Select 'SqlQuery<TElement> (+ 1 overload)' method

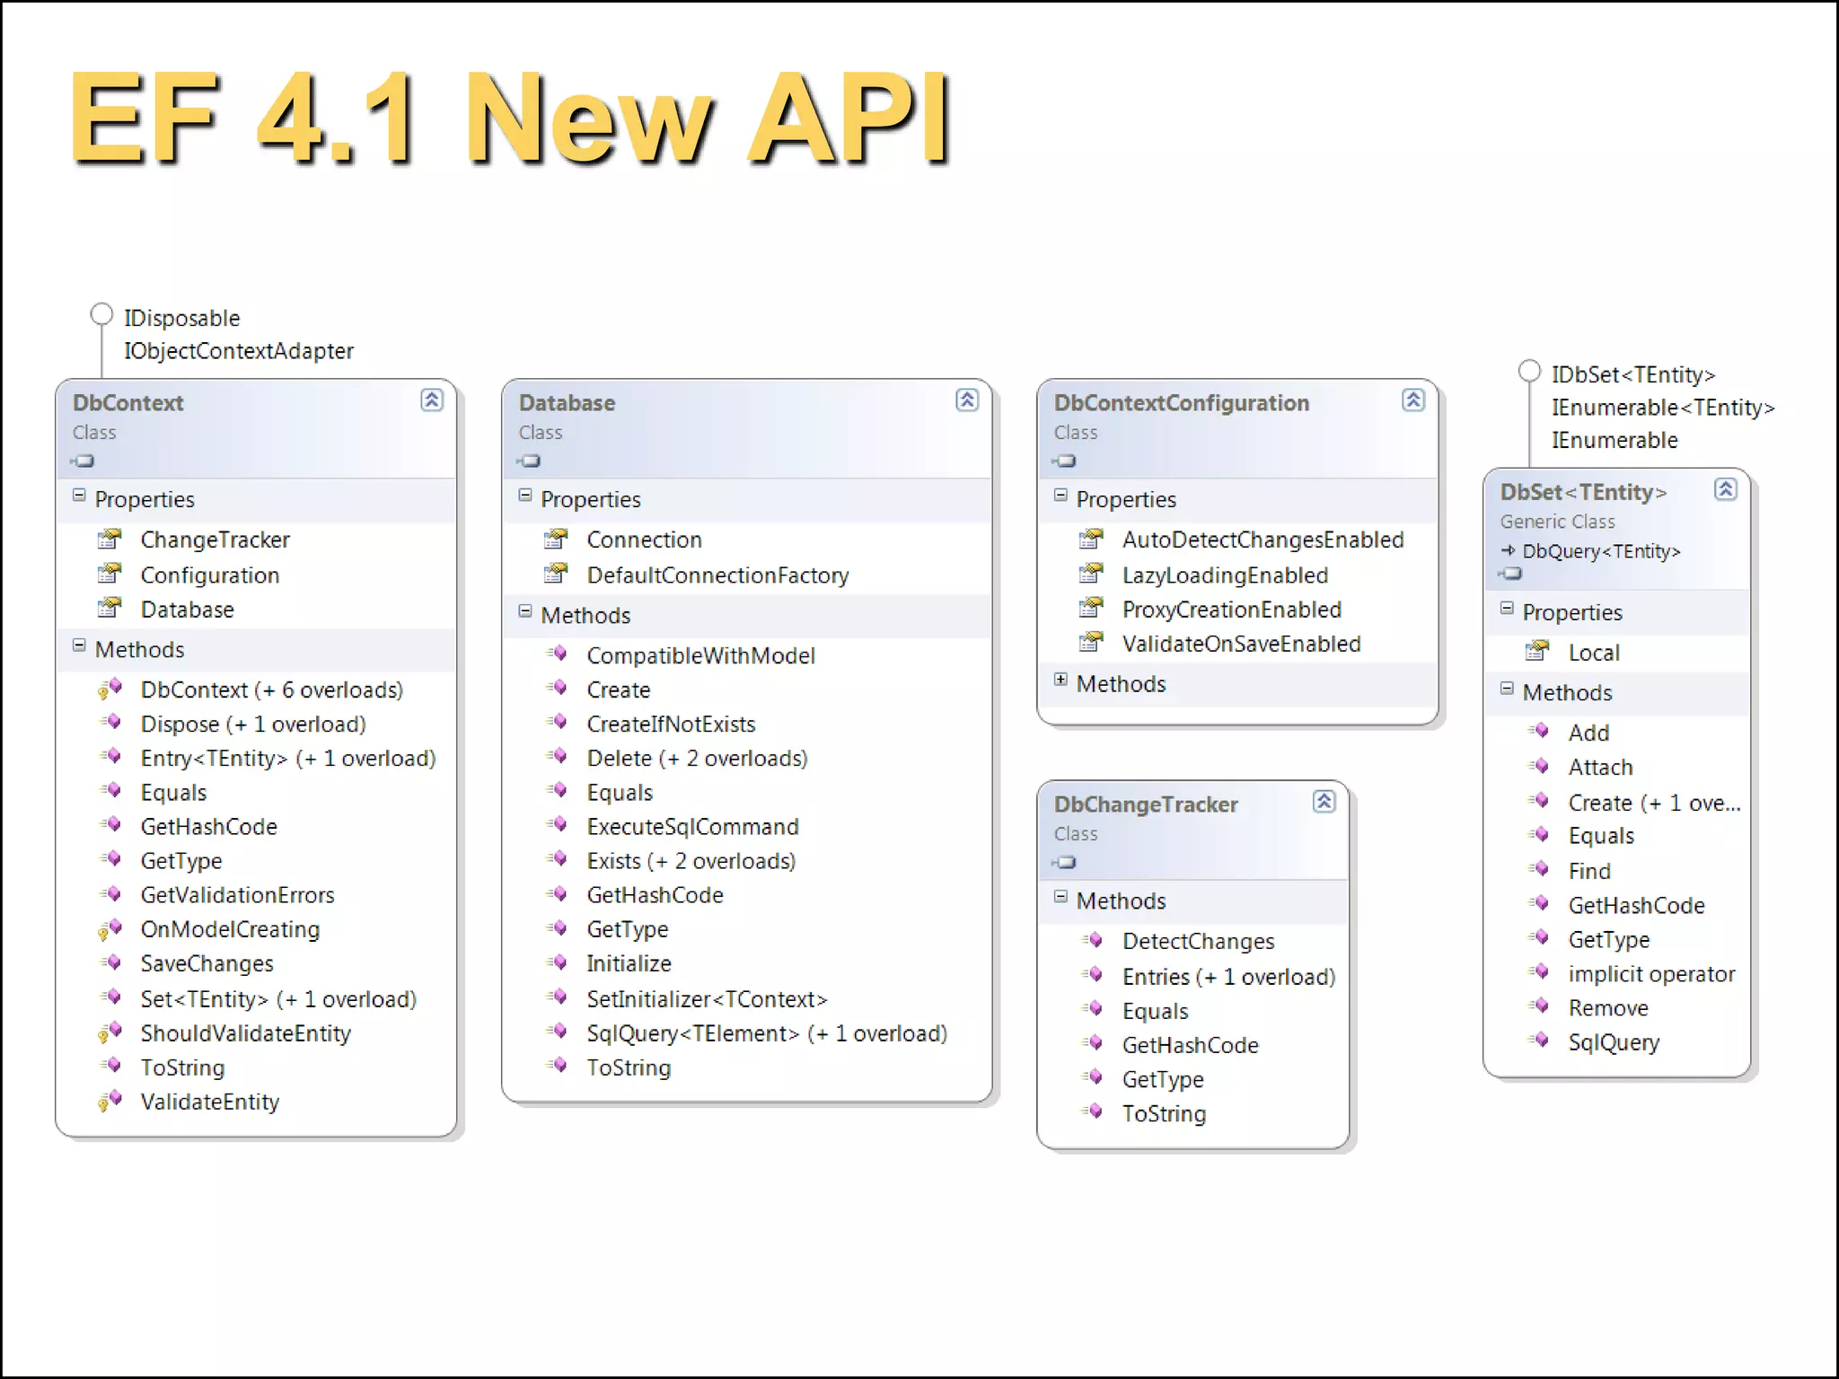(x=767, y=1033)
